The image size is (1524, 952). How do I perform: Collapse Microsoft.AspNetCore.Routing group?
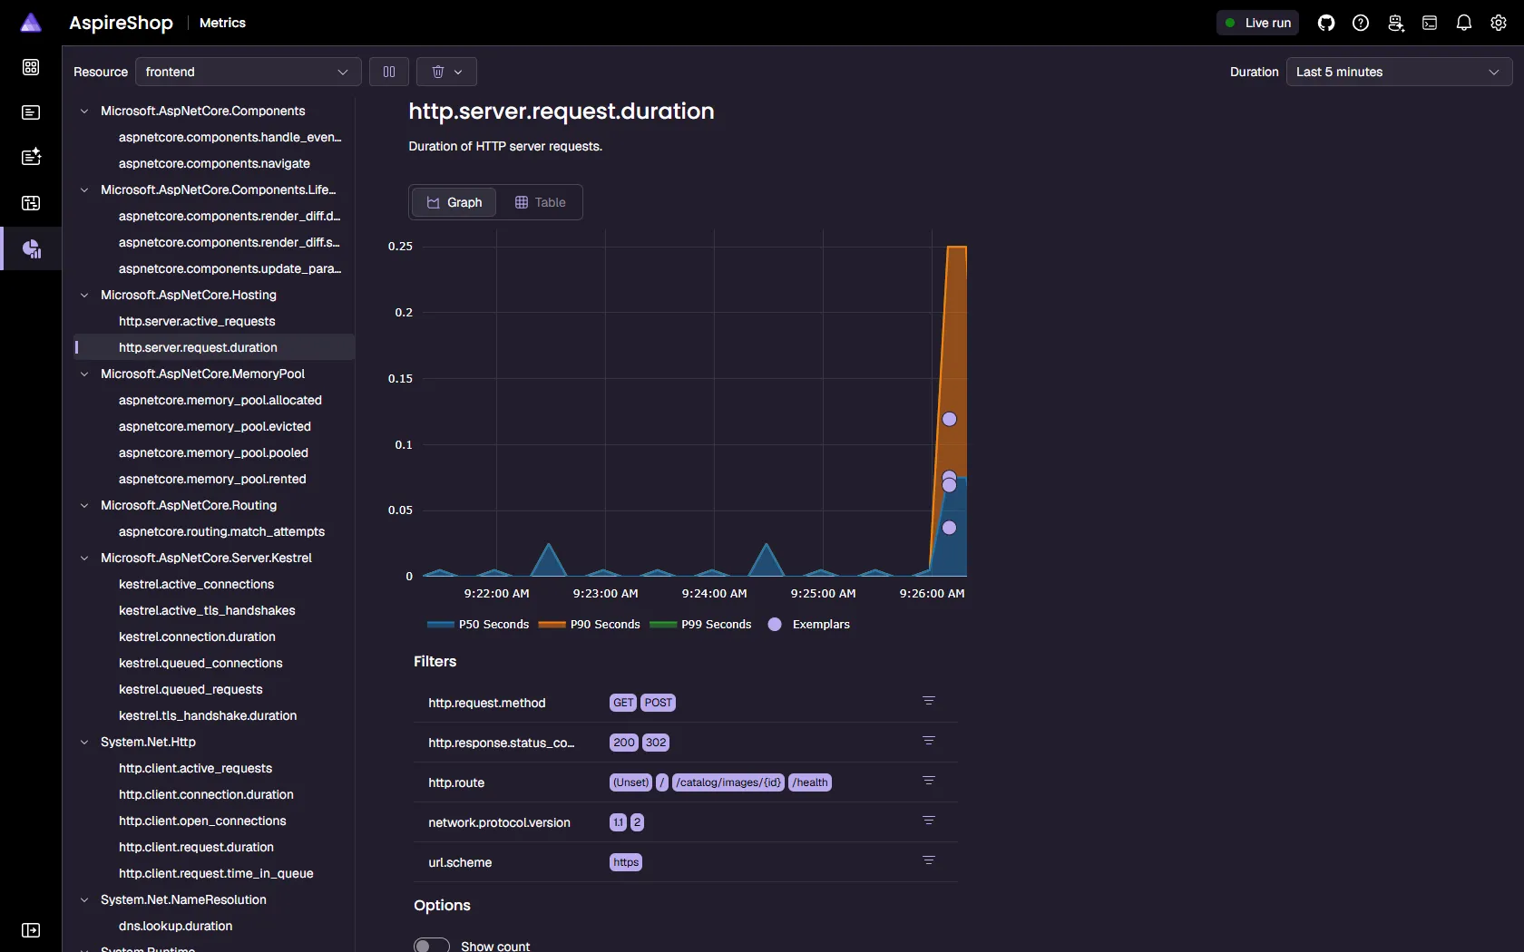point(84,505)
